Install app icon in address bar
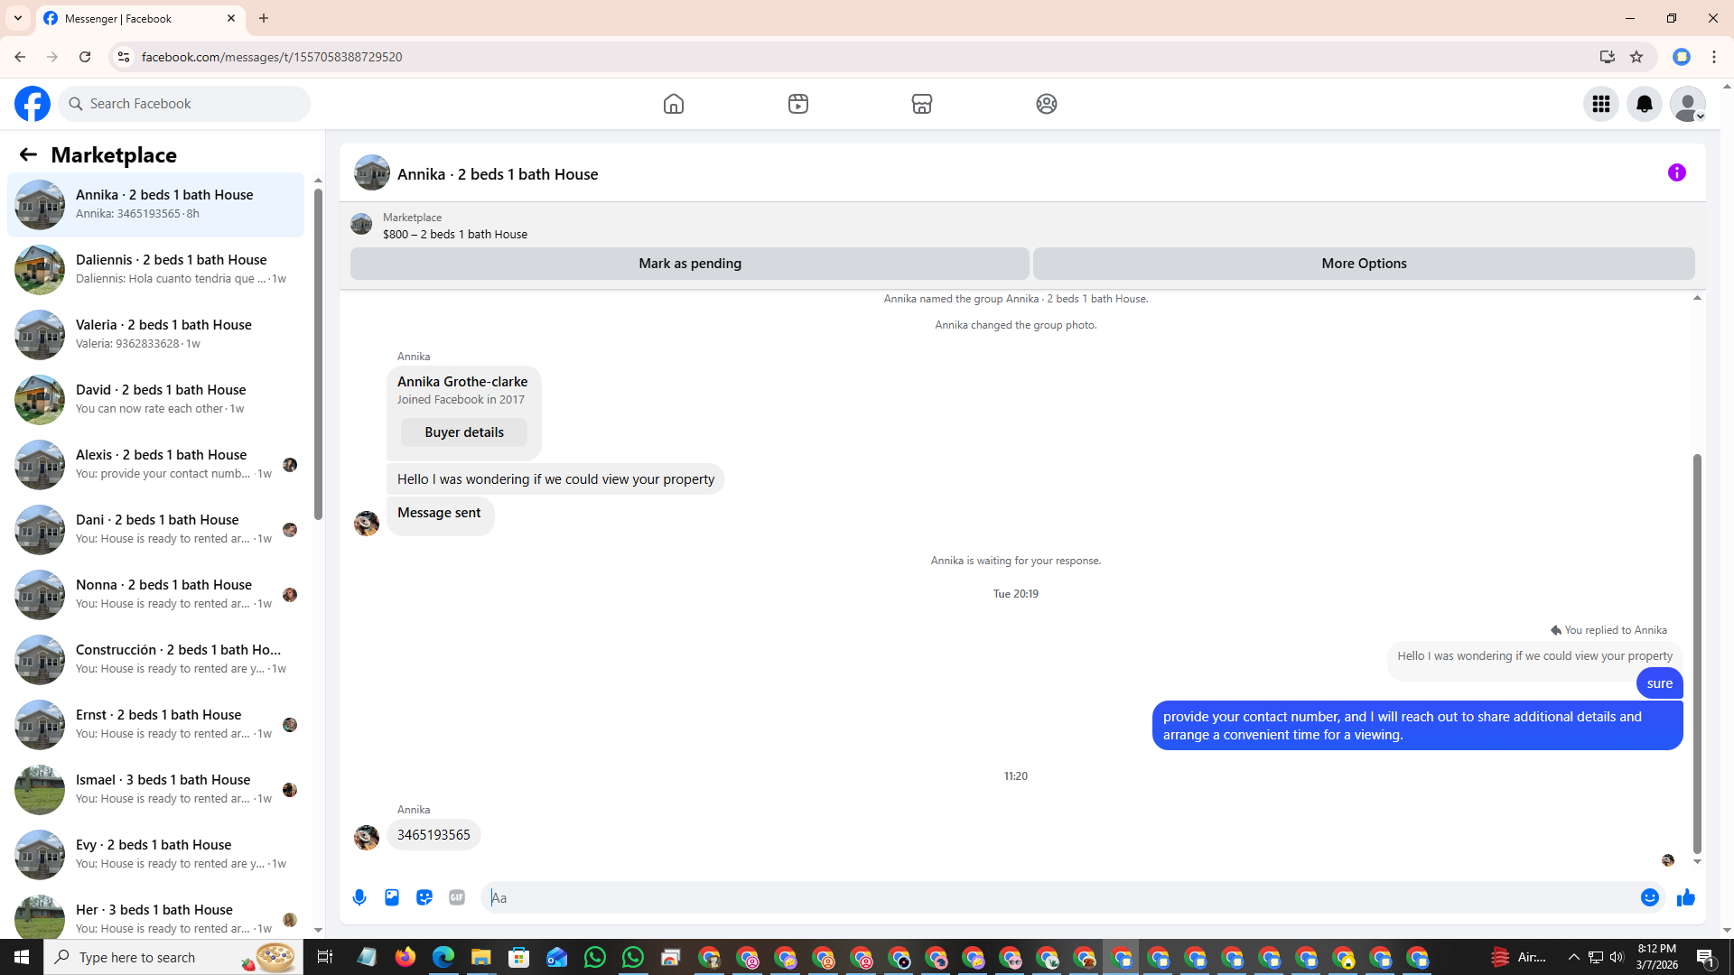Viewport: 1734px width, 975px height. tap(1608, 57)
